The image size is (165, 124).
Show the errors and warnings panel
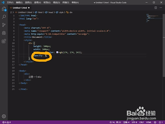[x=7, y=122]
